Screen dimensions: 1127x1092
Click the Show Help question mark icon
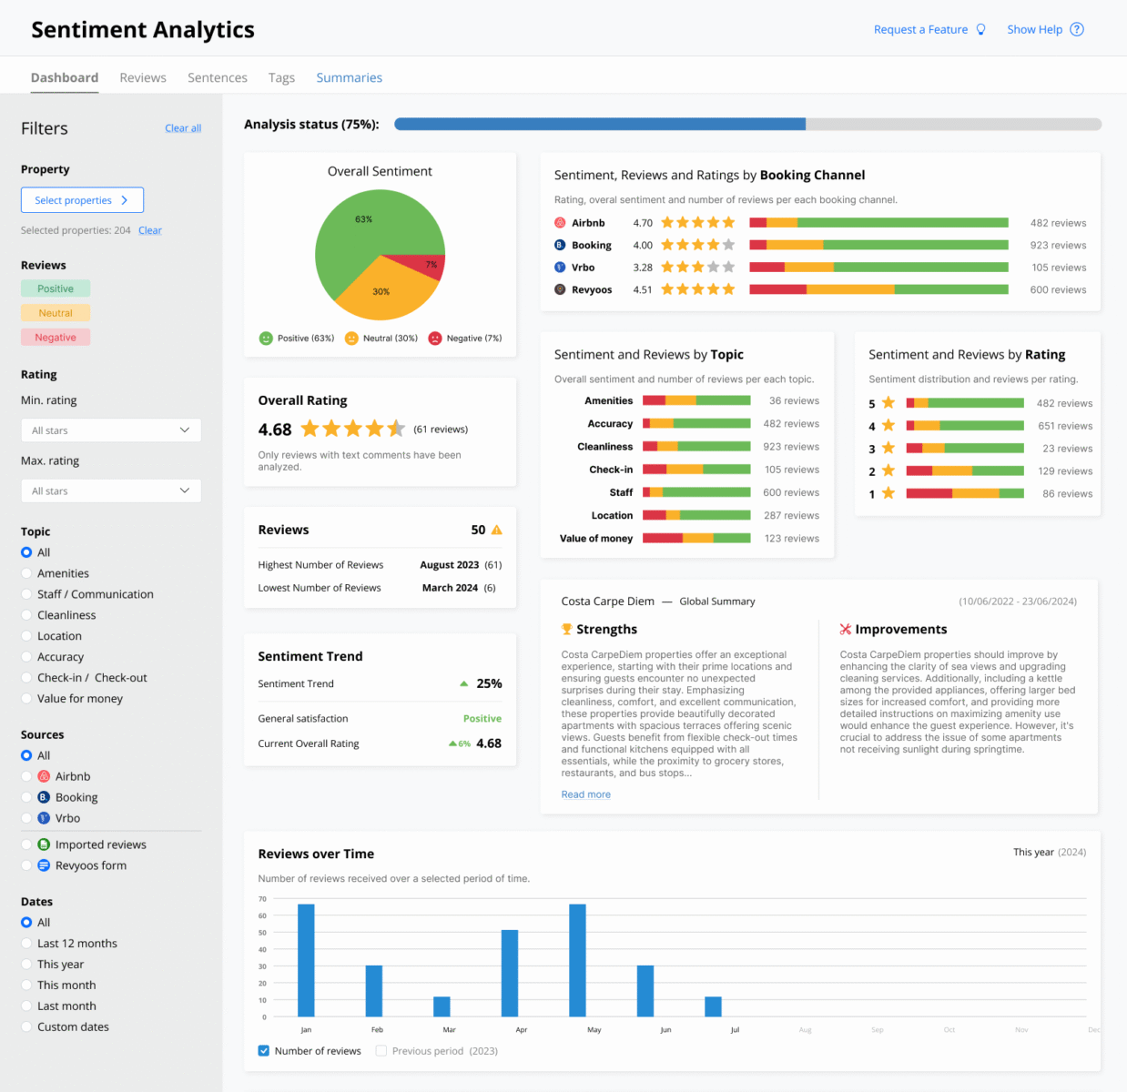[1077, 29]
